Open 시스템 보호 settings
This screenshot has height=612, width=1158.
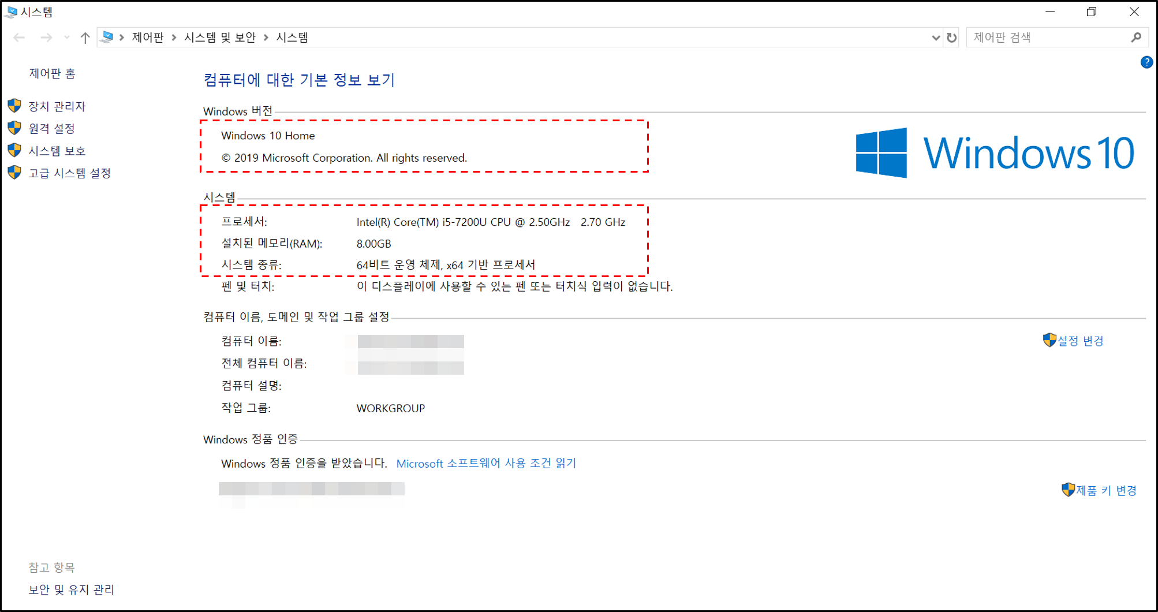click(57, 151)
